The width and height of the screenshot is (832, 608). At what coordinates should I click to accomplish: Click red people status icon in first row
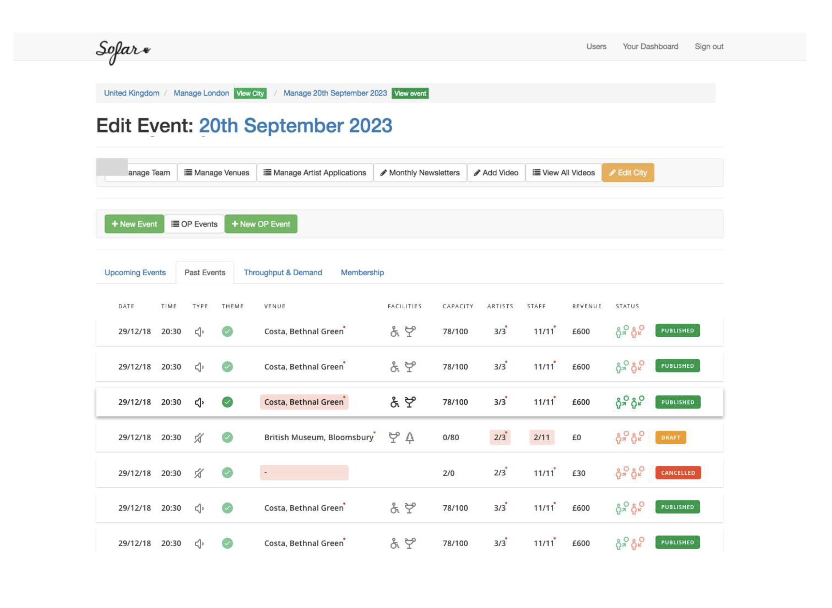[x=638, y=331]
